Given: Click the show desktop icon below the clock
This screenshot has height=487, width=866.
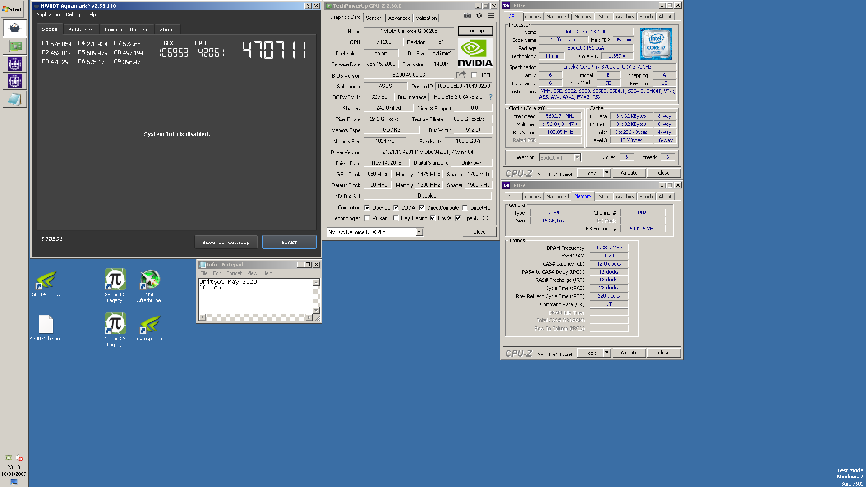Looking at the screenshot, I should click(x=14, y=482).
